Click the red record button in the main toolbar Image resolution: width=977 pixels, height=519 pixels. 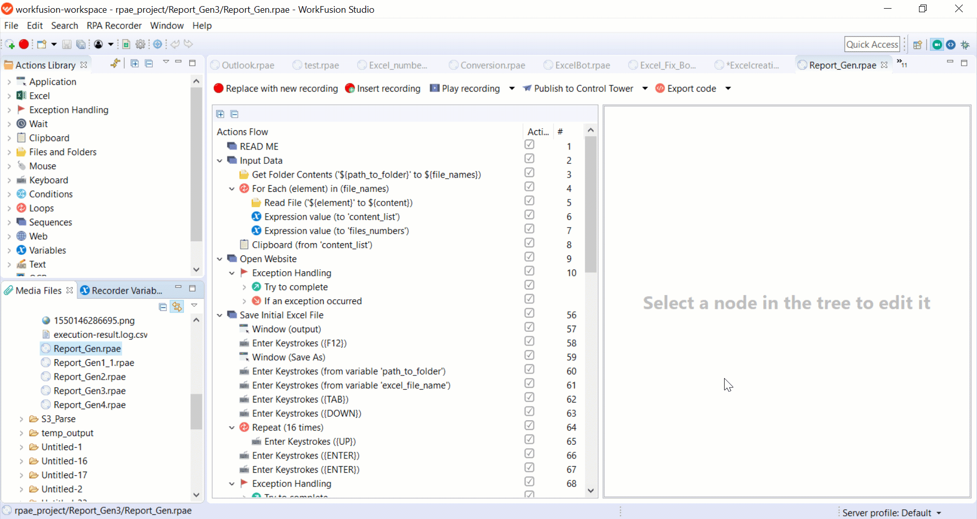click(x=24, y=44)
